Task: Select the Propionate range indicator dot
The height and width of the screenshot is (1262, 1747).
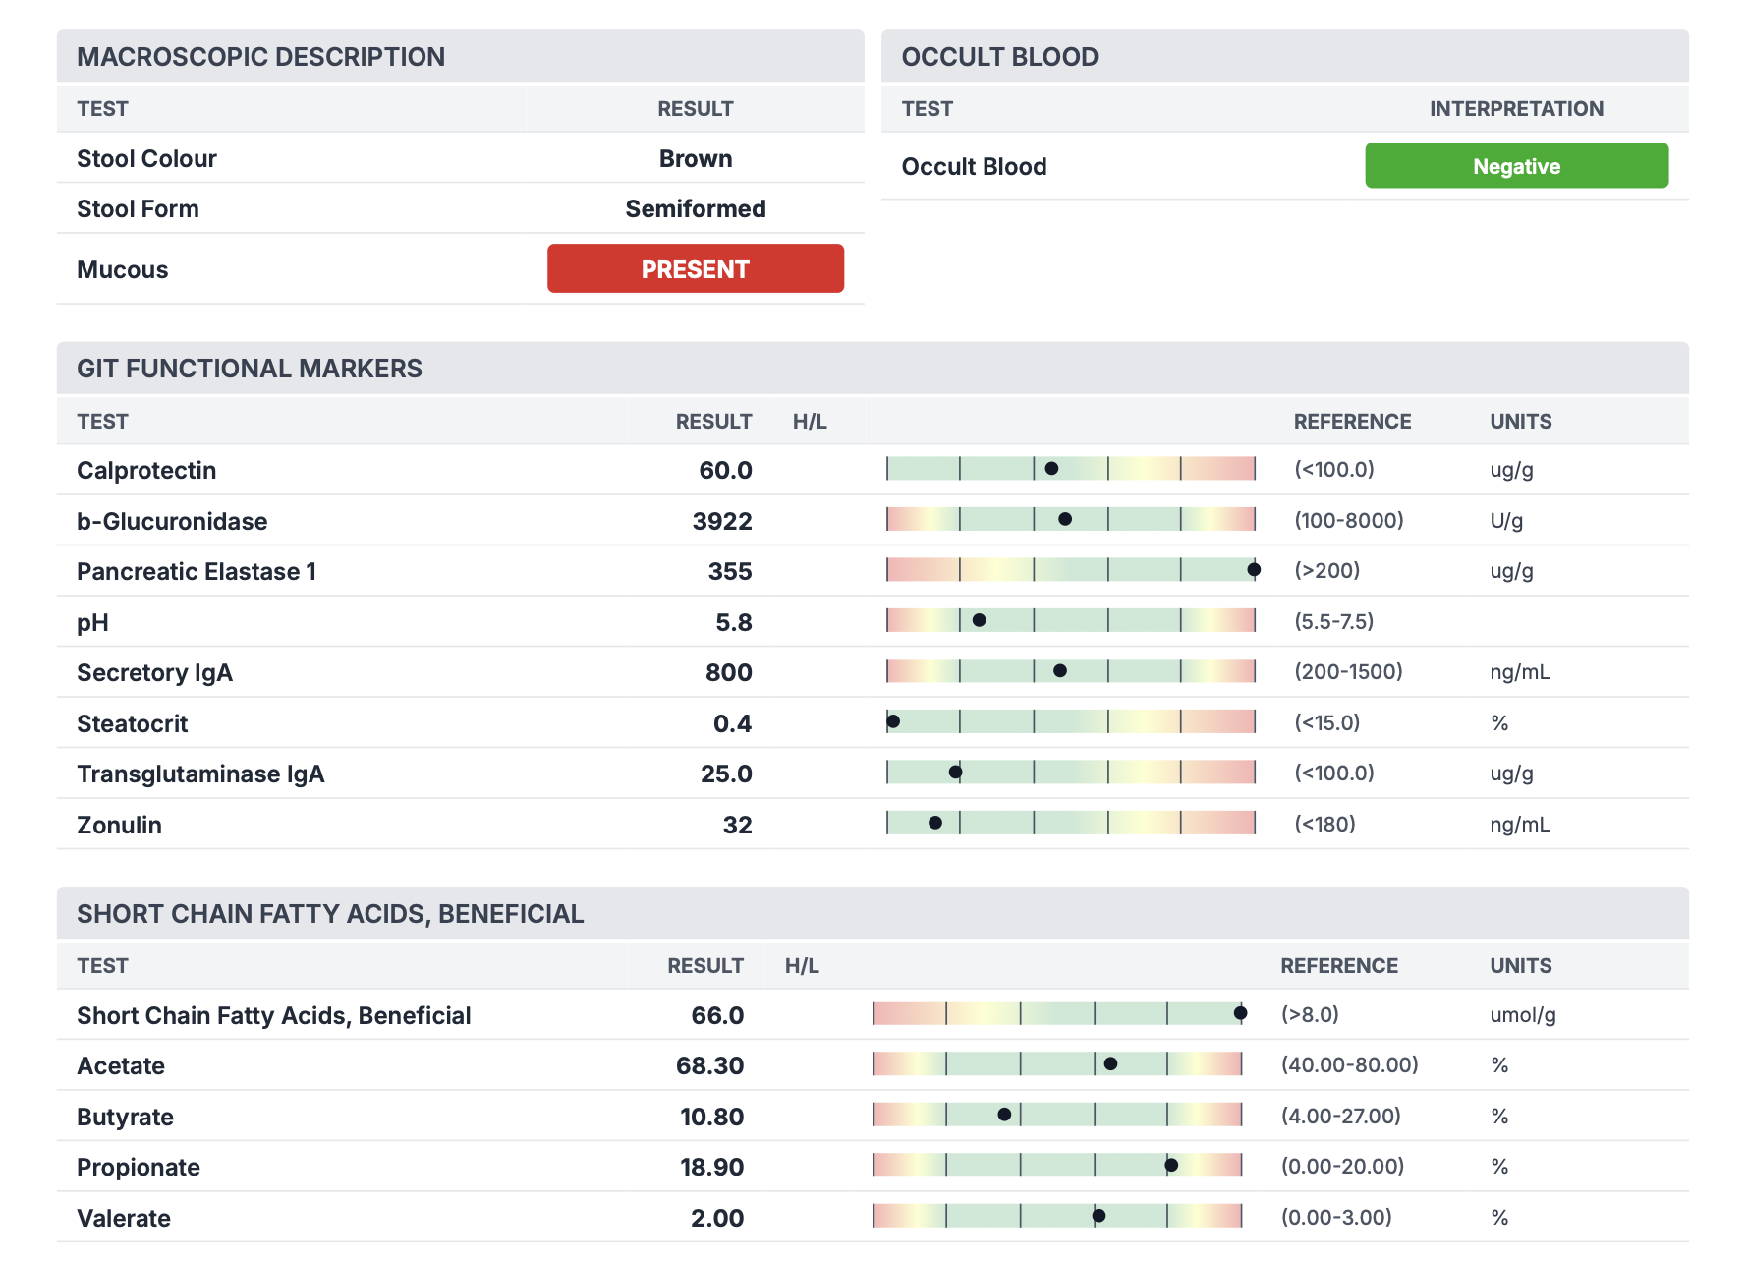Action: pos(1171,1166)
